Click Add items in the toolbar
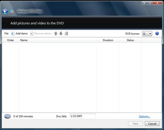The width and height of the screenshot is (164, 130). [20, 34]
